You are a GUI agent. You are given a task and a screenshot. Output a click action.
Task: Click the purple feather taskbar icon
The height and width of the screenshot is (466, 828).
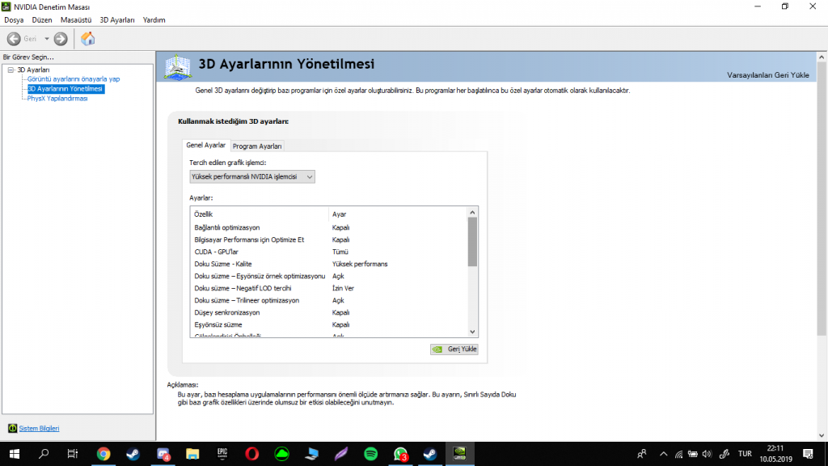pyautogui.click(x=341, y=454)
